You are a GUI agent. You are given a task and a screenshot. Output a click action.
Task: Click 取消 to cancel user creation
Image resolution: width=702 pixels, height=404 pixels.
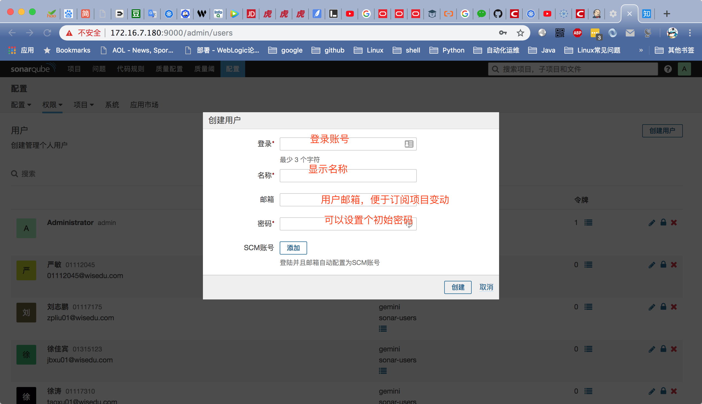click(486, 287)
